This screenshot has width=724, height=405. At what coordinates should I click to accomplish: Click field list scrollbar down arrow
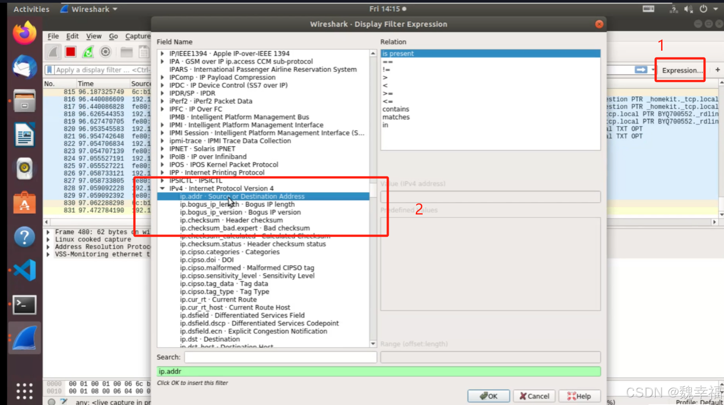(x=373, y=344)
